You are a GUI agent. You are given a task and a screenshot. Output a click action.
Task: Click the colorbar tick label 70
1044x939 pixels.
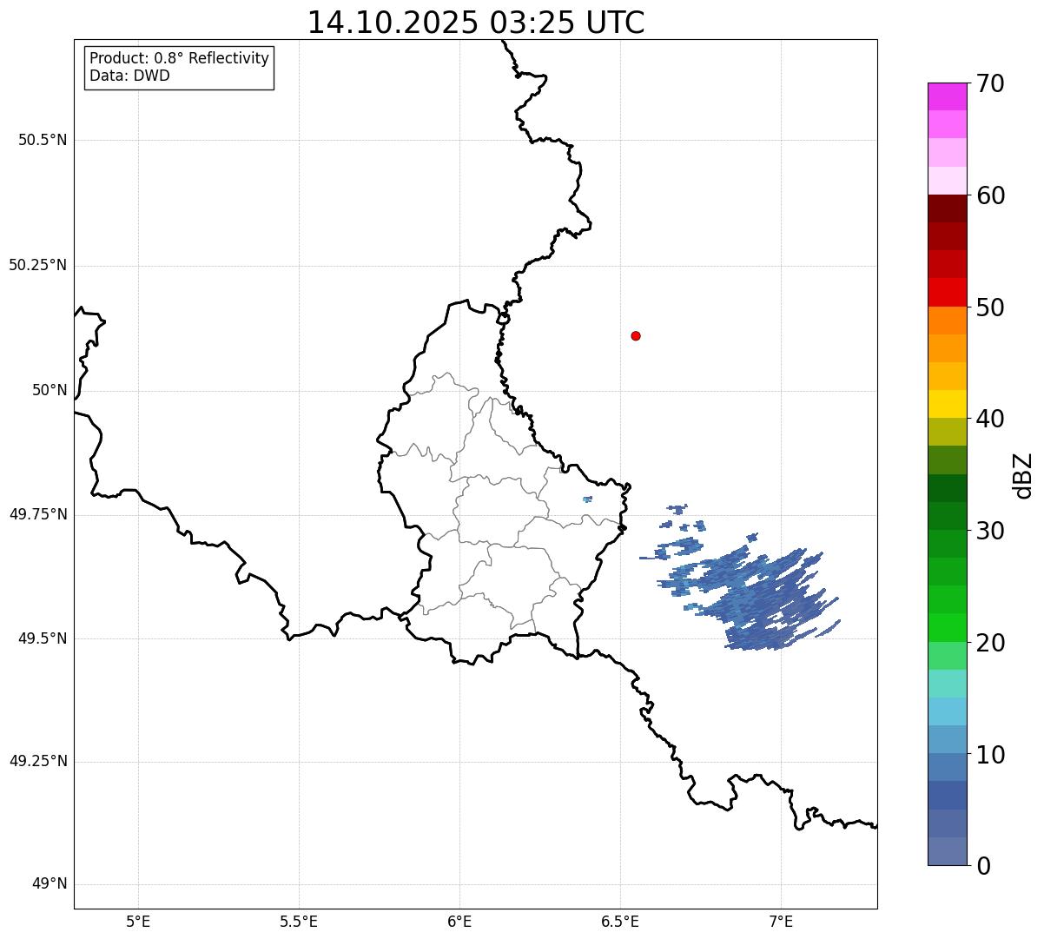click(990, 83)
